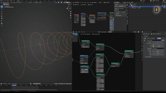
Task: Open the Output properties tab
Action: pos(142,38)
